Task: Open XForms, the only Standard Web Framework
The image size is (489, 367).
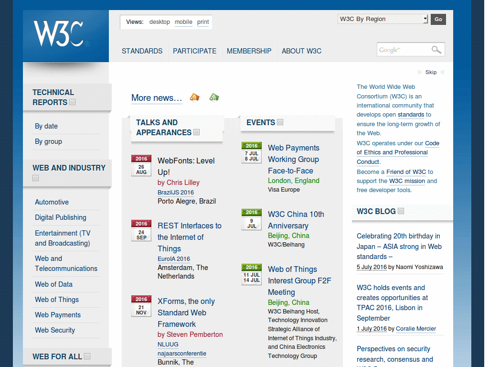Action: coord(186,313)
